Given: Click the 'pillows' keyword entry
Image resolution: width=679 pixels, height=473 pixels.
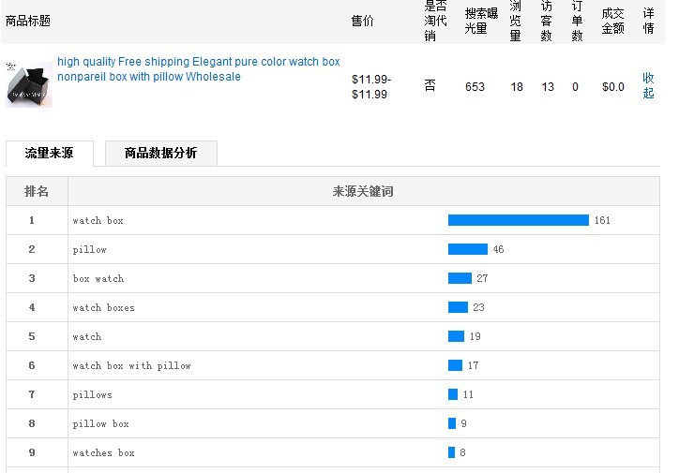Looking at the screenshot, I should tap(93, 394).
